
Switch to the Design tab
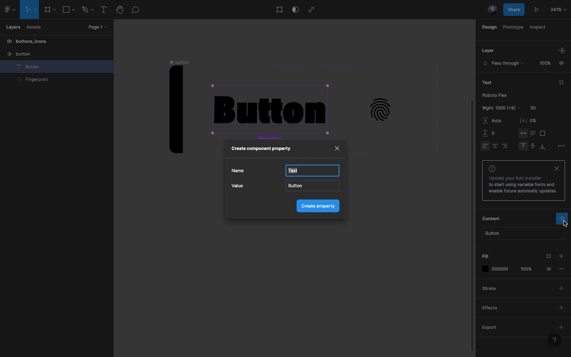click(489, 27)
